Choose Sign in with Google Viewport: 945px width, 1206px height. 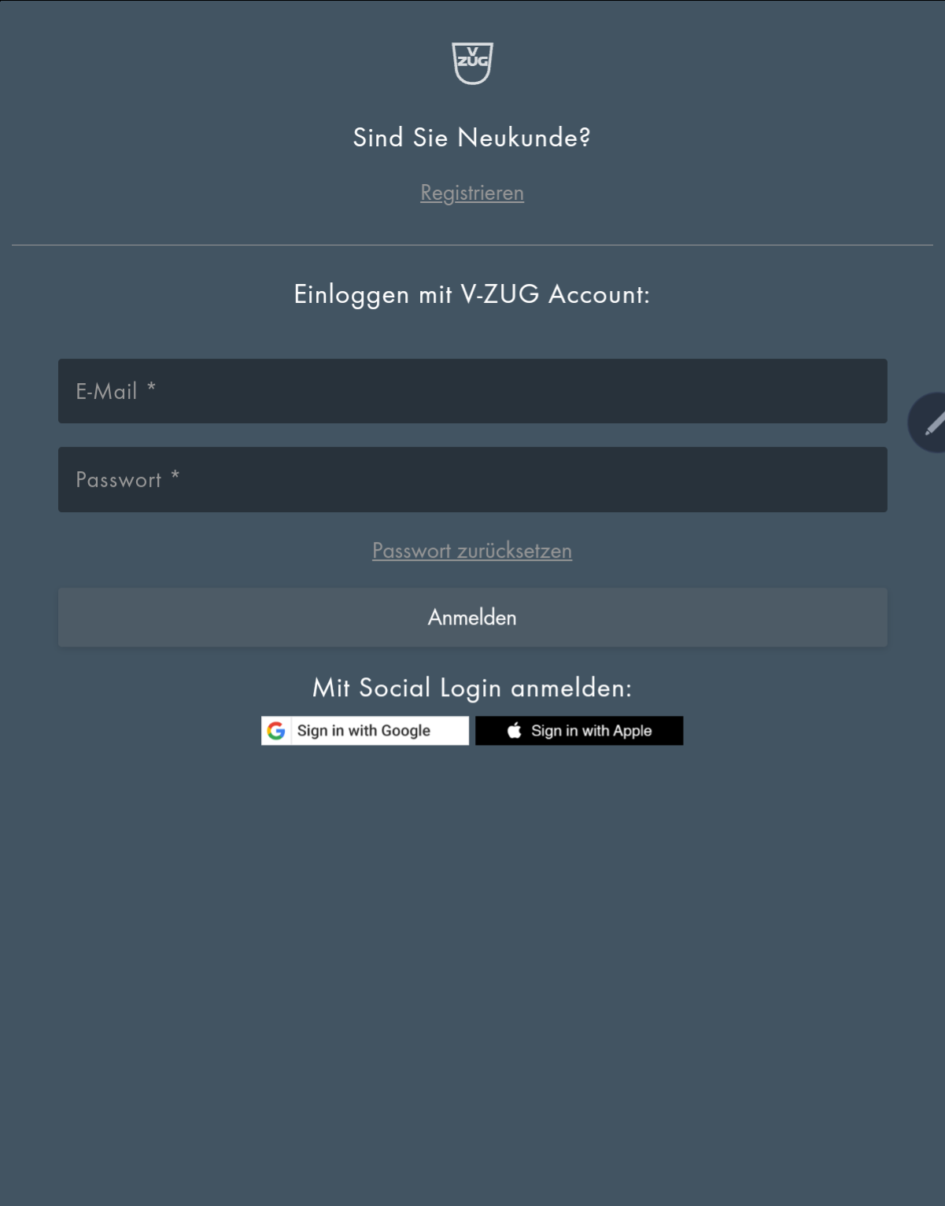[x=365, y=731]
